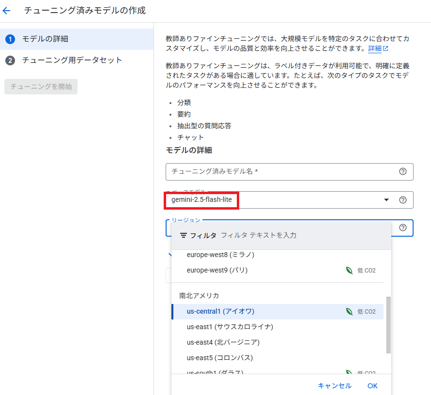Select us-east1 (サウスカロライナ) region
Screen dimensions: 431x395
click(x=230, y=327)
